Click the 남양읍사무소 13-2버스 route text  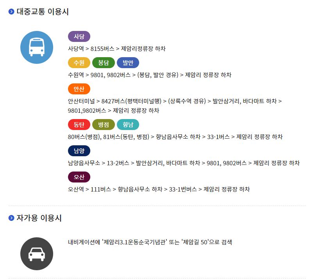[x=184, y=163]
